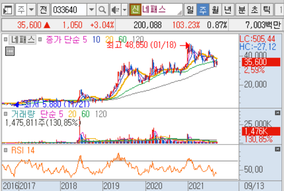Close the RSI panel with its X
Screen dimensions: 284x191
[278, 149]
